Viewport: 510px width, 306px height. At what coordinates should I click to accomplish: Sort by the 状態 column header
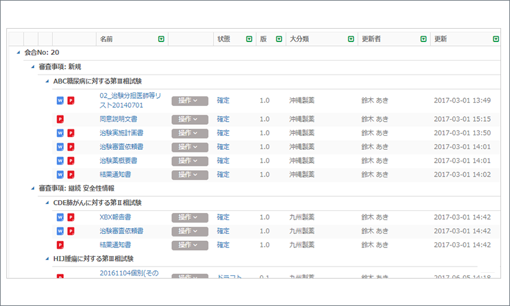click(x=224, y=39)
